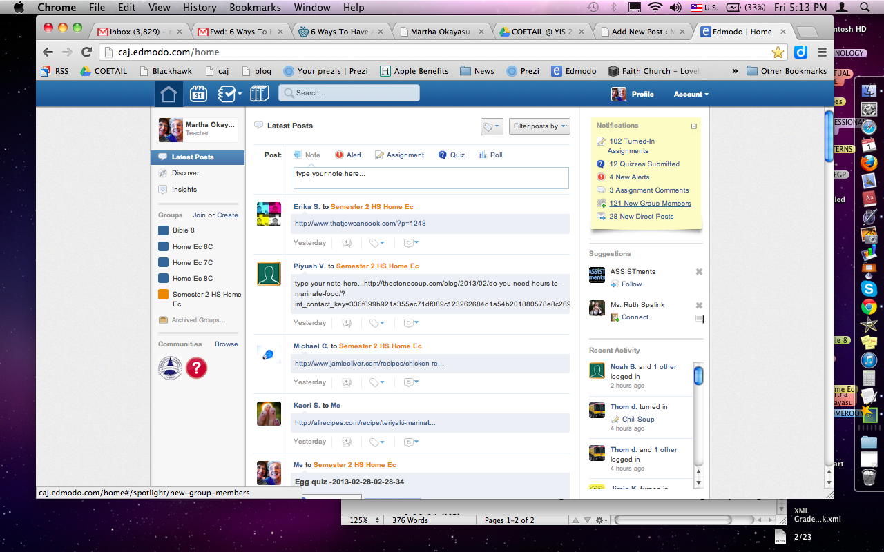Expand the Account dropdown menu
Viewport: 884px width, 552px height.
coord(691,94)
